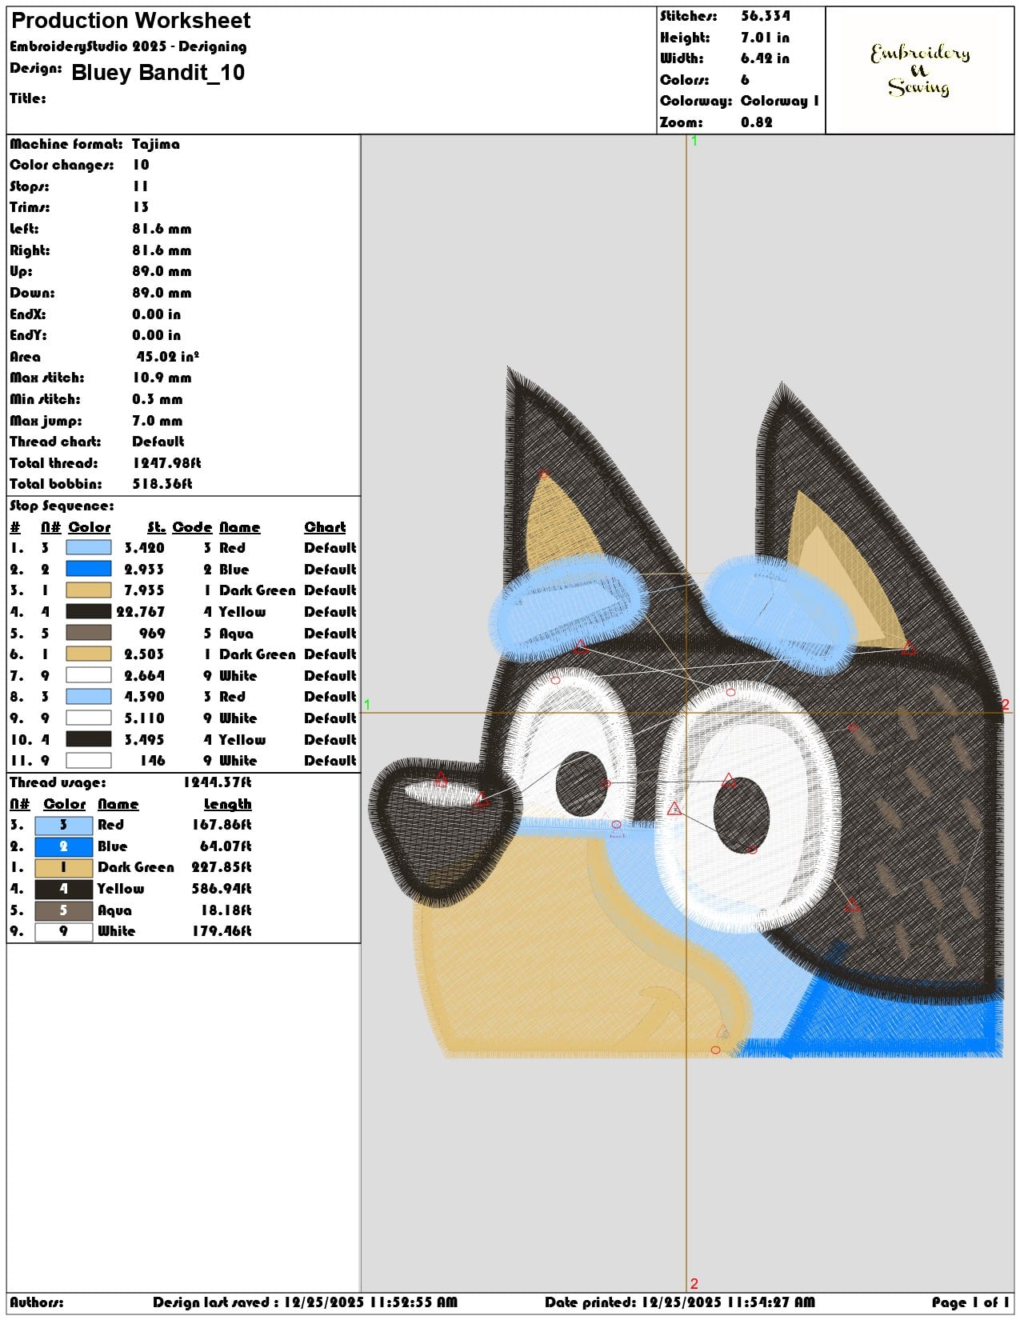Select the Bluey Bandit embroidery design preview
This screenshot has width=1020, height=1320.
point(686,713)
